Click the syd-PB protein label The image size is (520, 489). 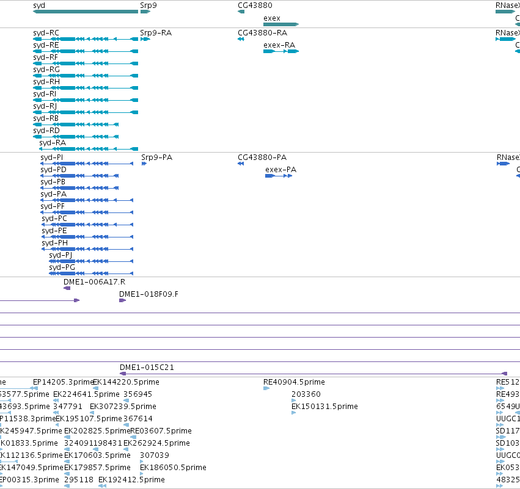click(53, 182)
